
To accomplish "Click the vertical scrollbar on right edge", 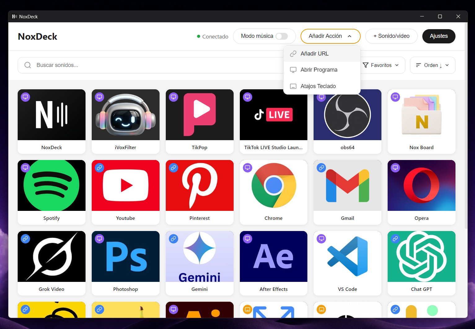I will click(466, 140).
